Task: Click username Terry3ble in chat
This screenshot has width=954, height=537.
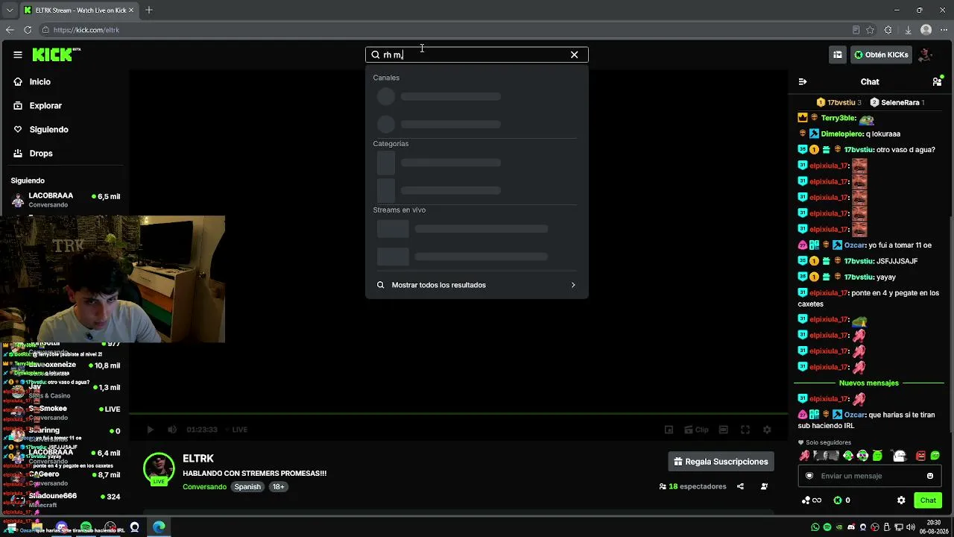Action: [838, 119]
